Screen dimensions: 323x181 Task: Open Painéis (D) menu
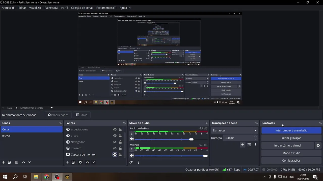pos(51,8)
